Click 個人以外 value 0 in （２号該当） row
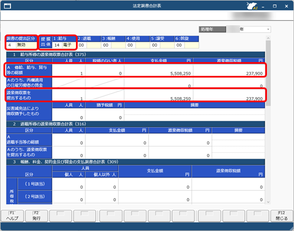Screen dimensions: 294x231 (102, 197)
